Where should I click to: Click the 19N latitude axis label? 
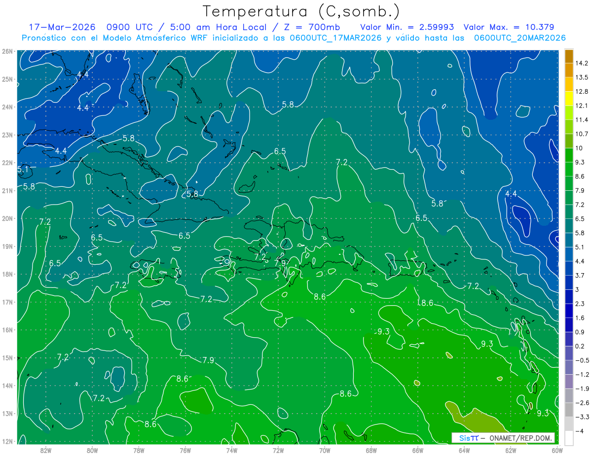7,246
